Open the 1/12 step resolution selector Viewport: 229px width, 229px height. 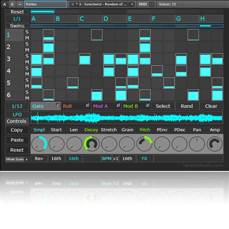17,106
